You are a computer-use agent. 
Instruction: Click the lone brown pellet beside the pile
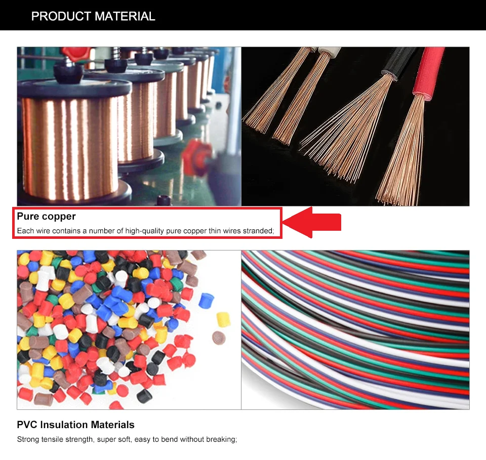point(219,338)
